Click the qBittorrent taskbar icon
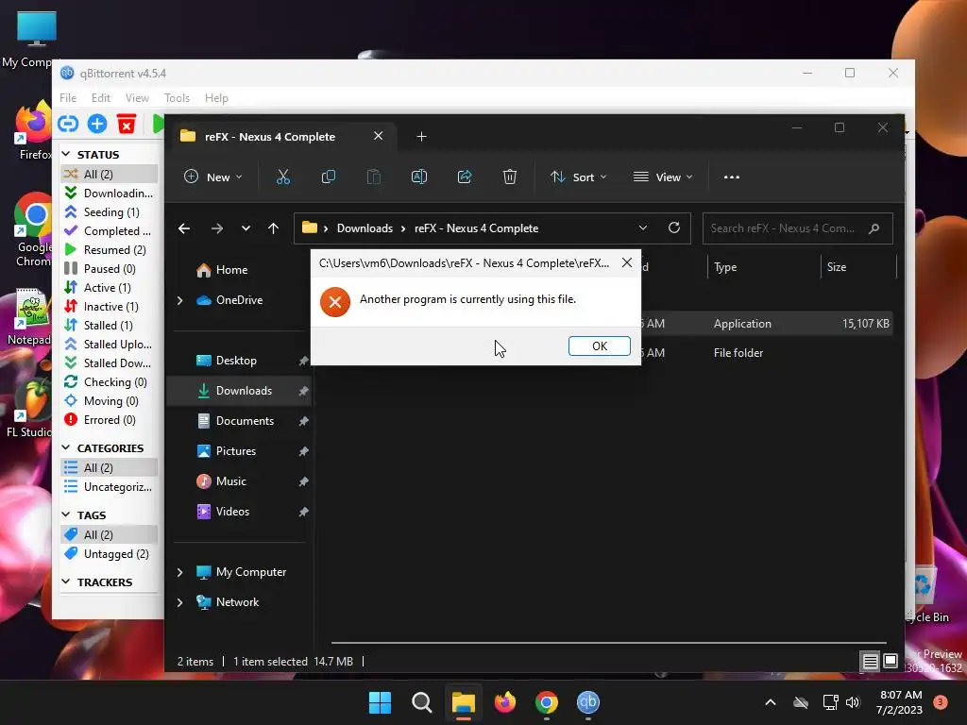The image size is (967, 725). (x=587, y=702)
